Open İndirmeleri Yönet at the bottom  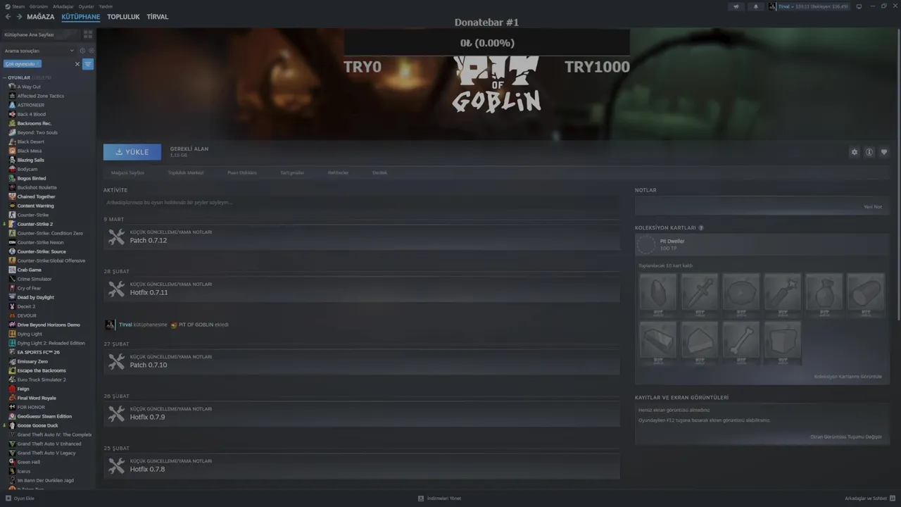(439, 499)
